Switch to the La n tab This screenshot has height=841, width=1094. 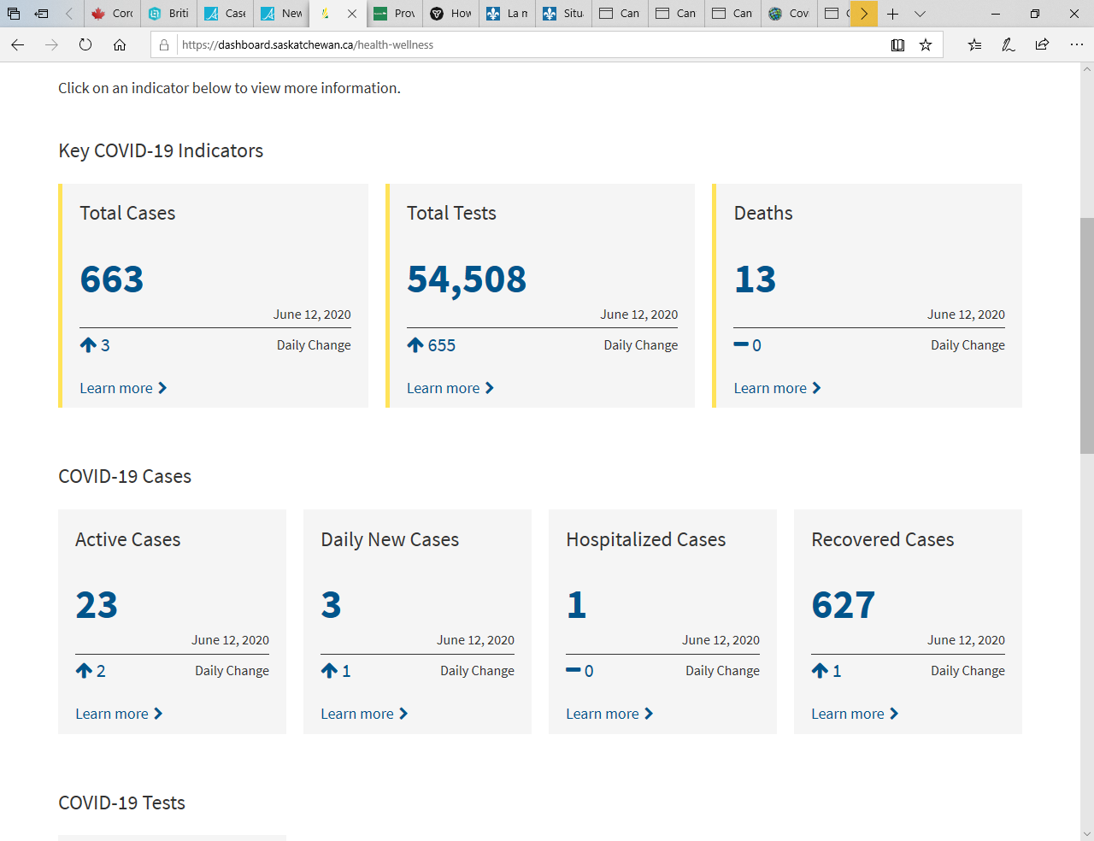point(508,14)
